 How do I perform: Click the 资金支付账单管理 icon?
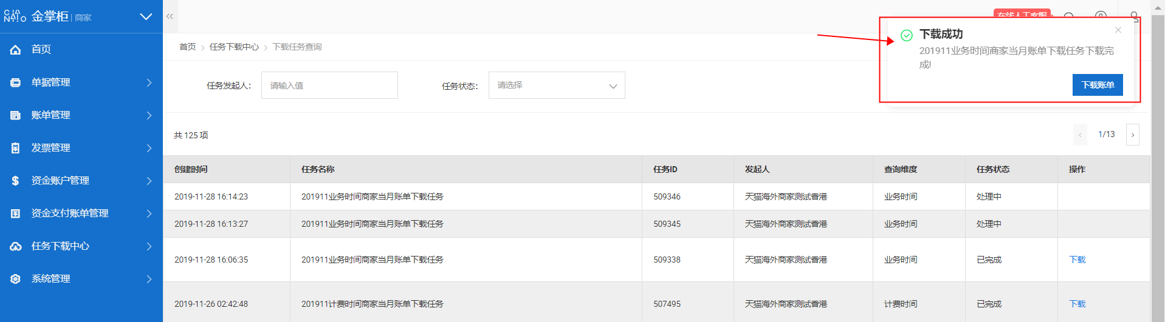(15, 213)
